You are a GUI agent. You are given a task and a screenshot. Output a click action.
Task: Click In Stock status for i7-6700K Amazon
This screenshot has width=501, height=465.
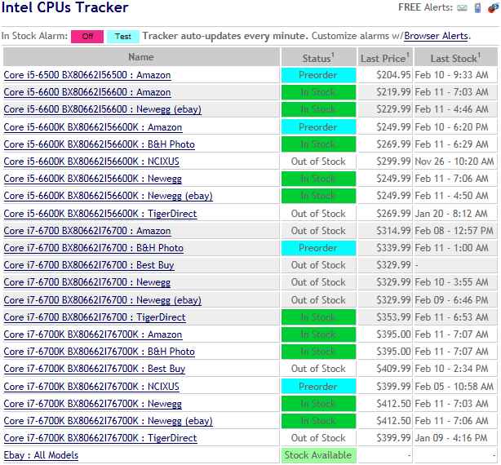coord(317,334)
